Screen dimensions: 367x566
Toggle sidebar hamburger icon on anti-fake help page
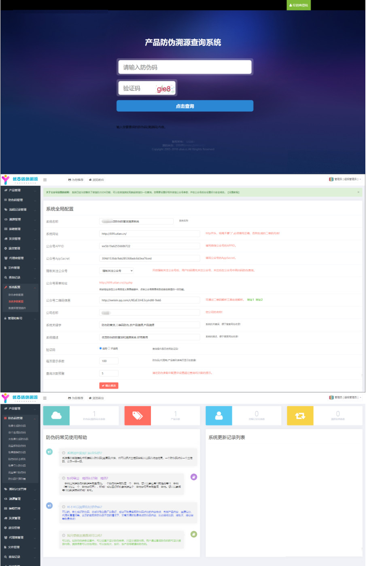click(45, 398)
